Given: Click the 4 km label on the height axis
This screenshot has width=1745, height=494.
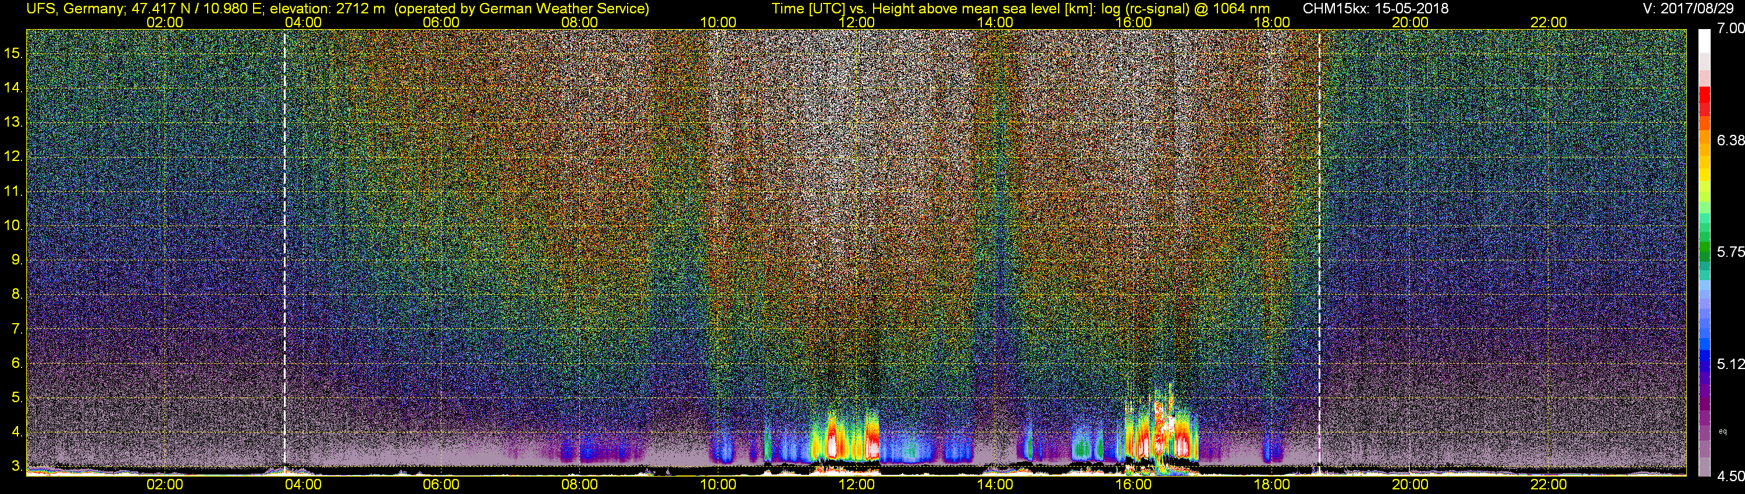Looking at the screenshot, I should [x=17, y=432].
